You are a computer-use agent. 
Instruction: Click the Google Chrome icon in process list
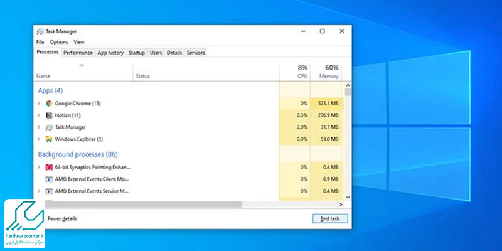(49, 104)
